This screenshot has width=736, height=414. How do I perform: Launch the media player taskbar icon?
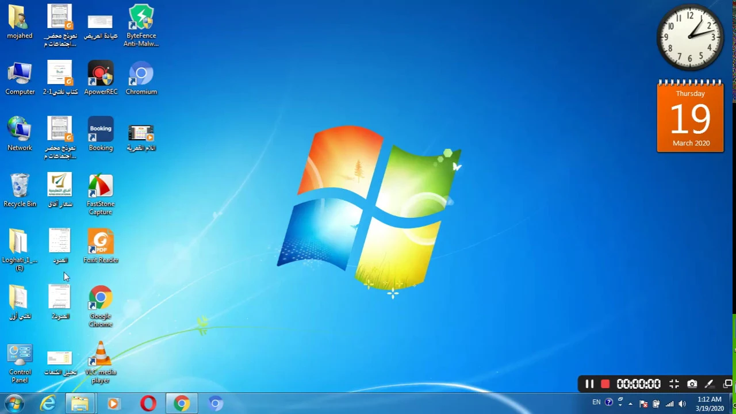point(113,404)
